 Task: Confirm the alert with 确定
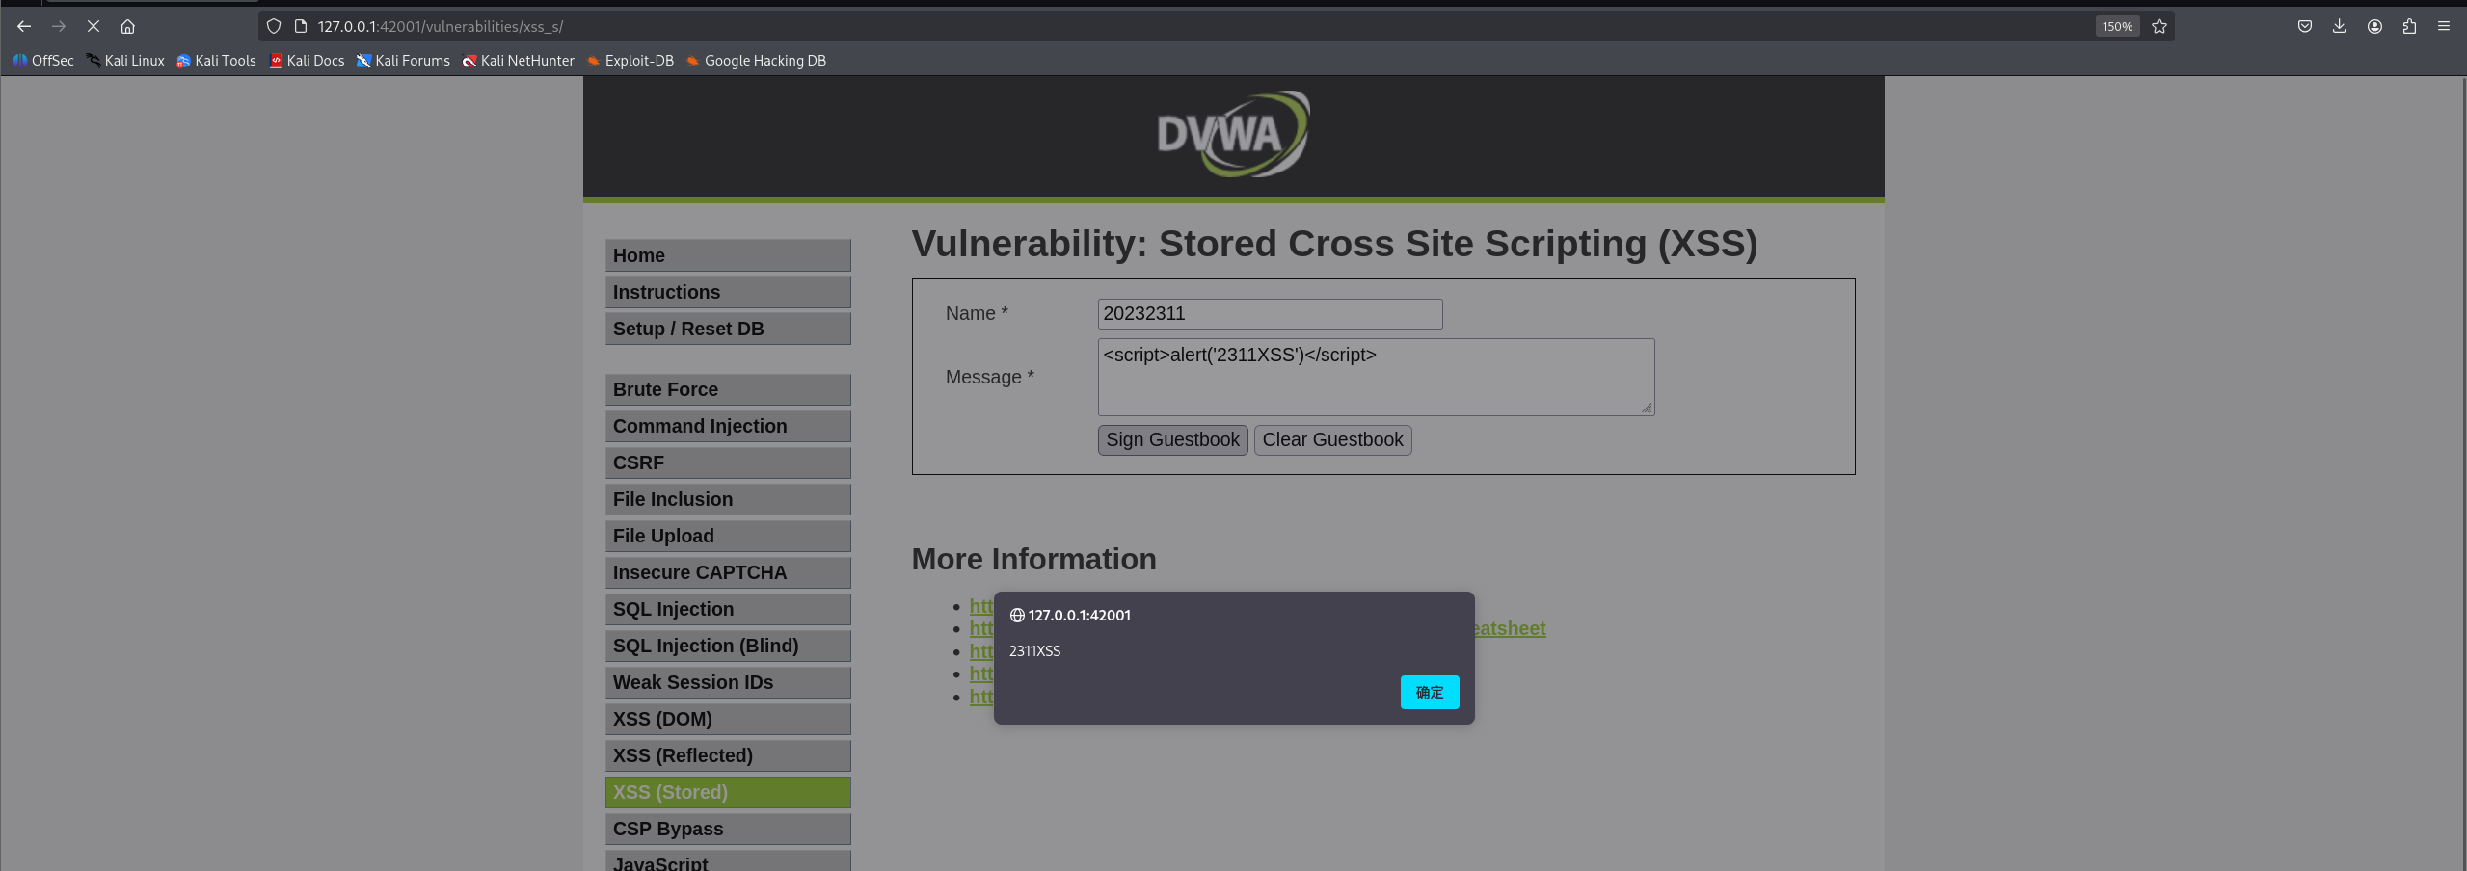1430,693
